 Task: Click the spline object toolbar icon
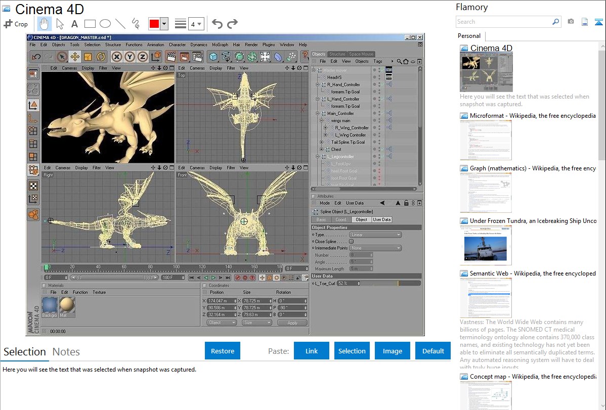227,57
